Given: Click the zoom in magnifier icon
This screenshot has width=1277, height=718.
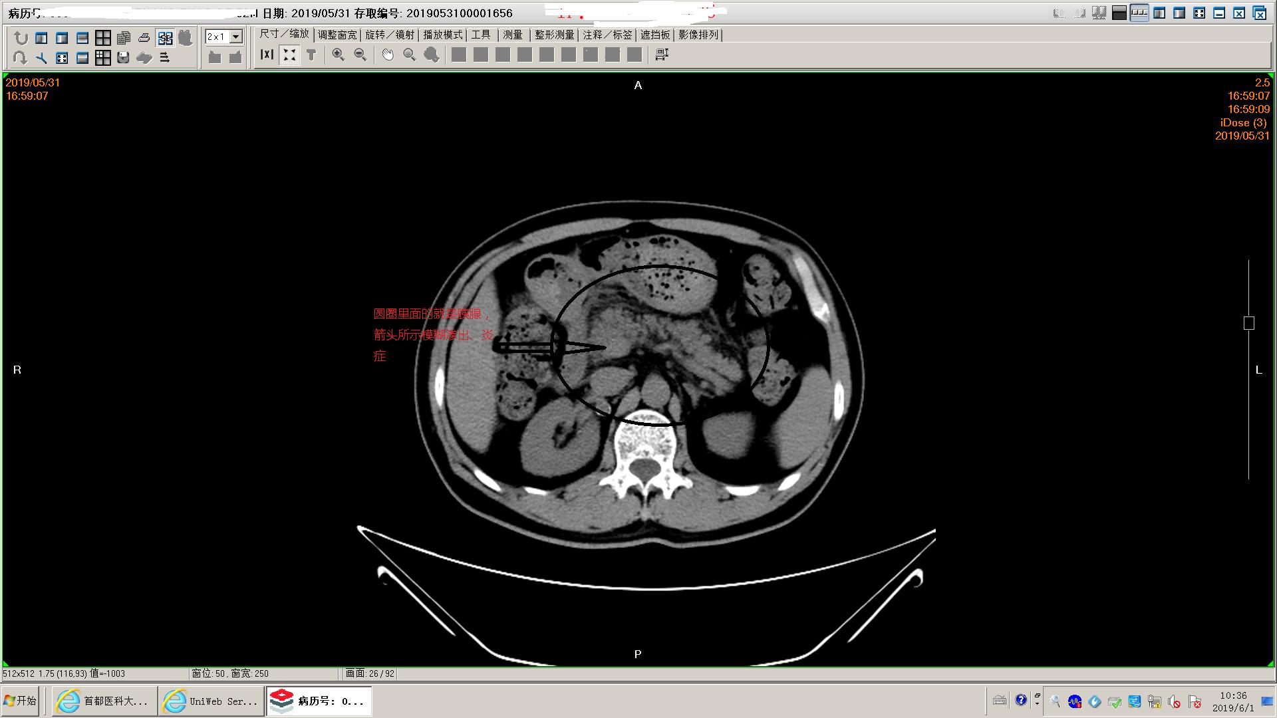Looking at the screenshot, I should coord(338,55).
